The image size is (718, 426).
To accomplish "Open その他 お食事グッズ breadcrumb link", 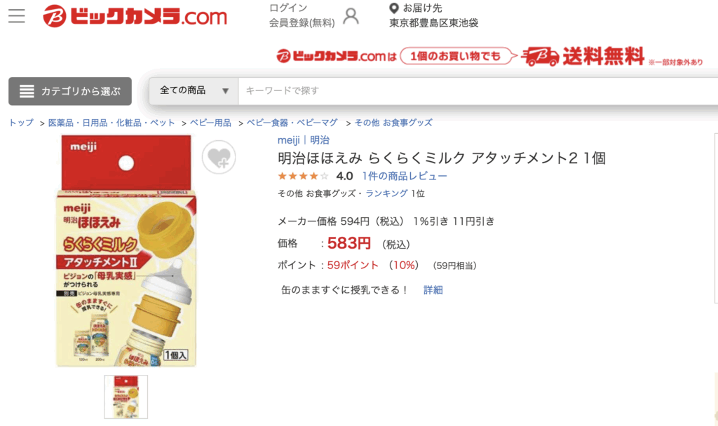I will tap(393, 123).
